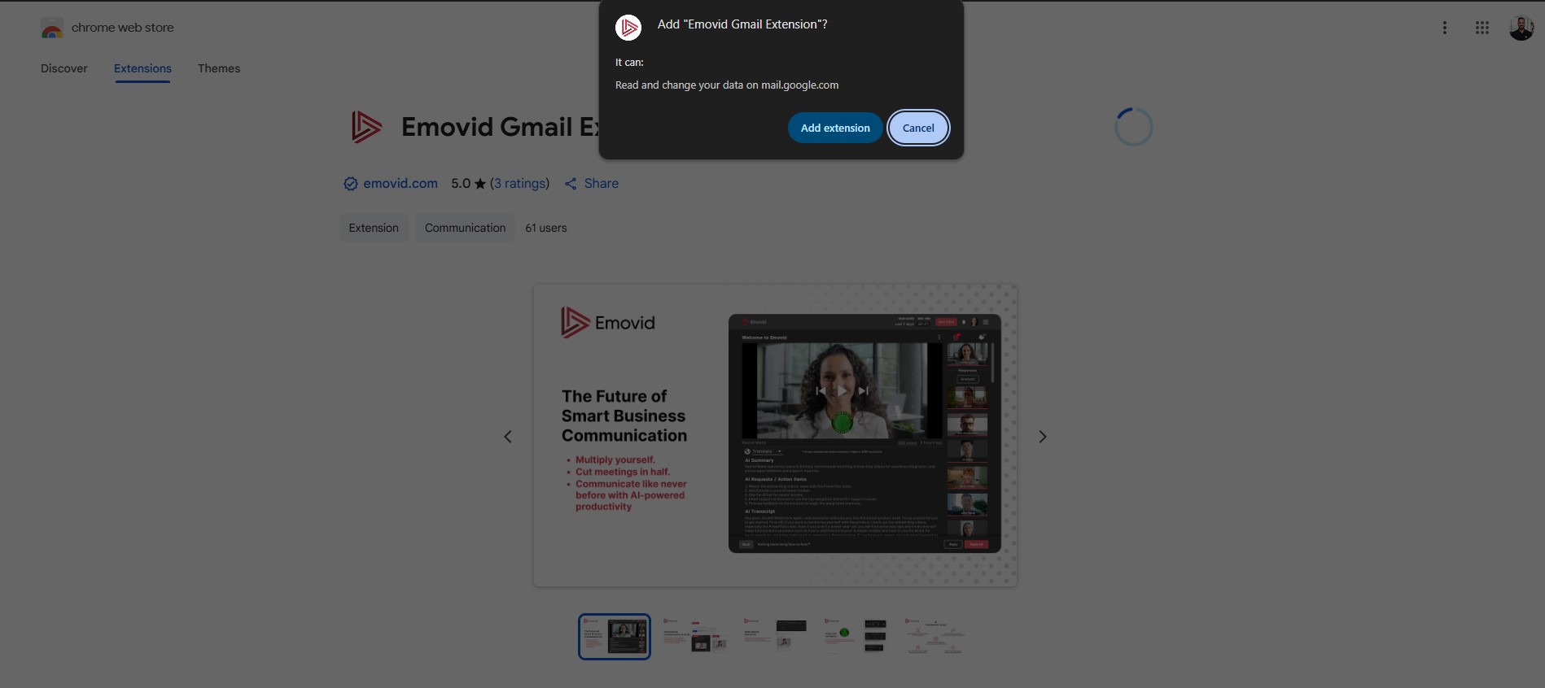Click the Emovid logo beside the page title
Screen dimensions: 1545x688
pyautogui.click(x=366, y=127)
